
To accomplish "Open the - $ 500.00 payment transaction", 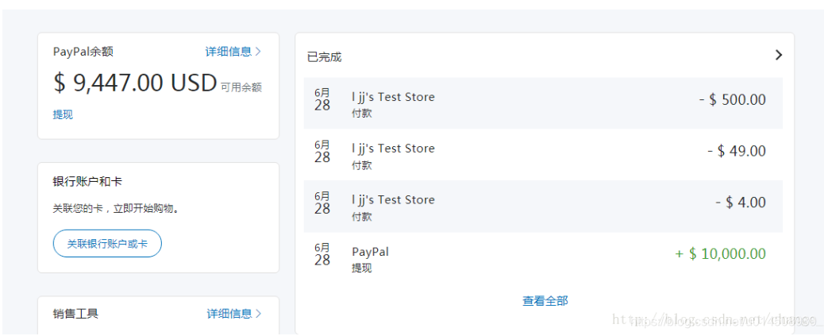I will (543, 103).
